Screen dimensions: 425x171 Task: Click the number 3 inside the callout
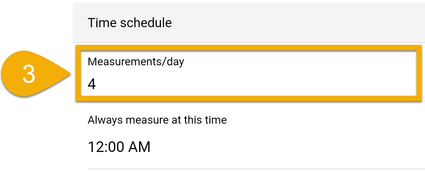click(29, 75)
